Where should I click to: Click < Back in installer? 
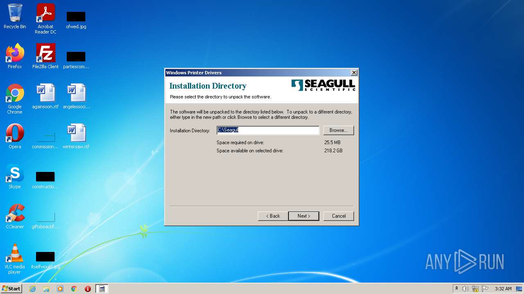coord(273,216)
